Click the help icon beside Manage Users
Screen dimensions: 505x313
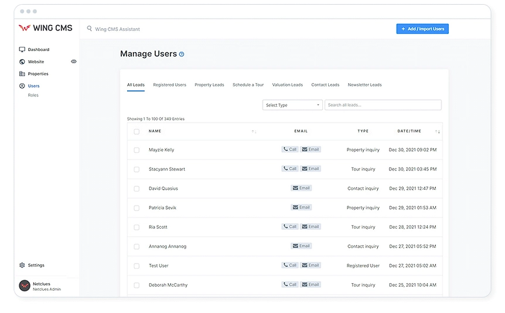[x=182, y=55]
